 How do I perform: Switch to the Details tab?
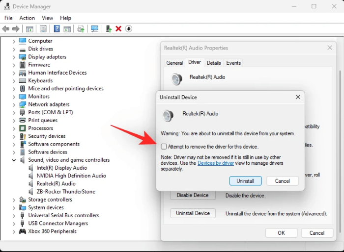point(214,63)
